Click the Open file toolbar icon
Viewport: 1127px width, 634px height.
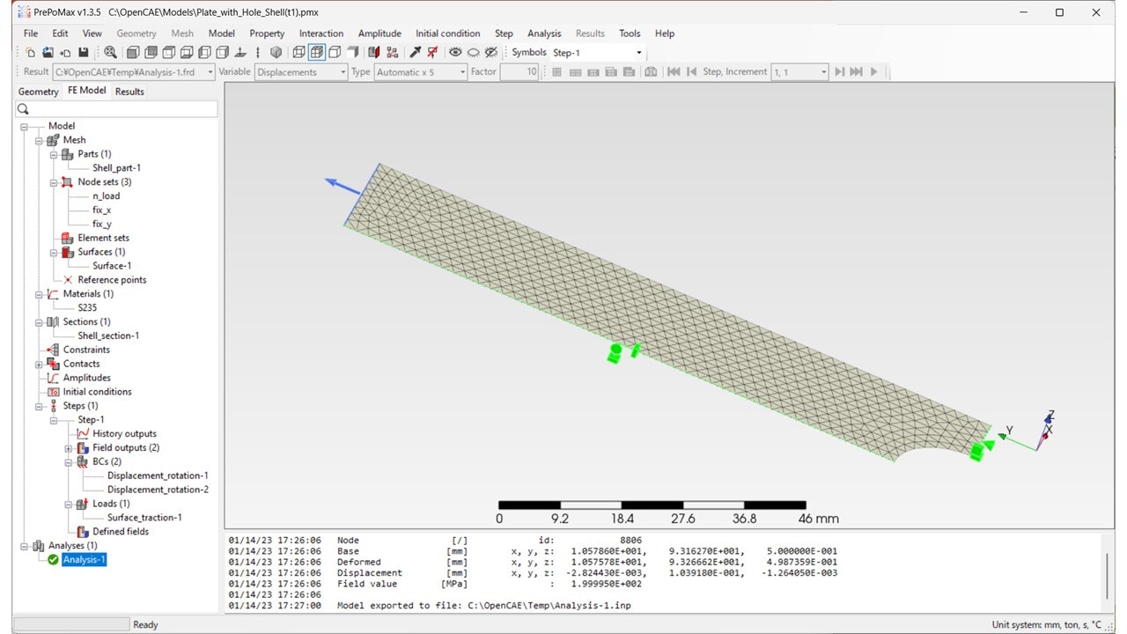48,52
